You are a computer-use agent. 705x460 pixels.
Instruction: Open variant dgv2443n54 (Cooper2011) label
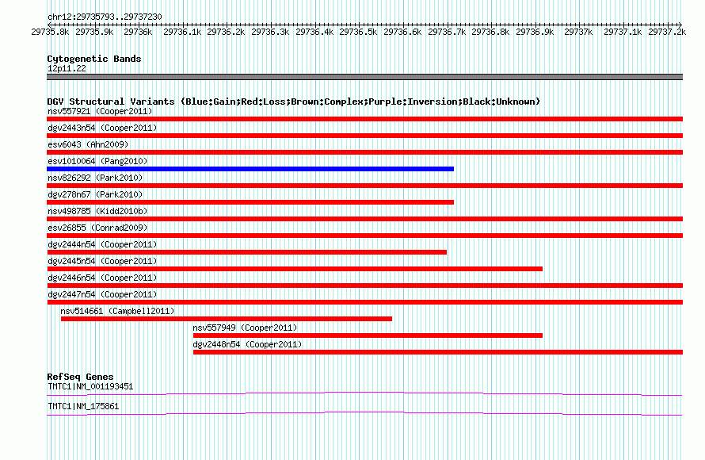coord(102,128)
